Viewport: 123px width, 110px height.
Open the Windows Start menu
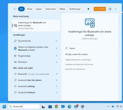point(4,106)
